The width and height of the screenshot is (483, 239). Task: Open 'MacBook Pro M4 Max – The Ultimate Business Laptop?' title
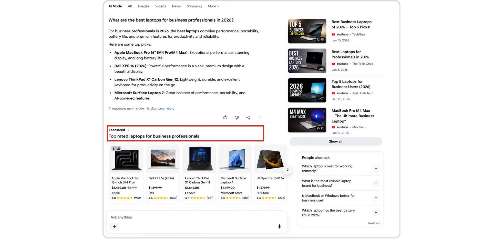click(x=353, y=116)
